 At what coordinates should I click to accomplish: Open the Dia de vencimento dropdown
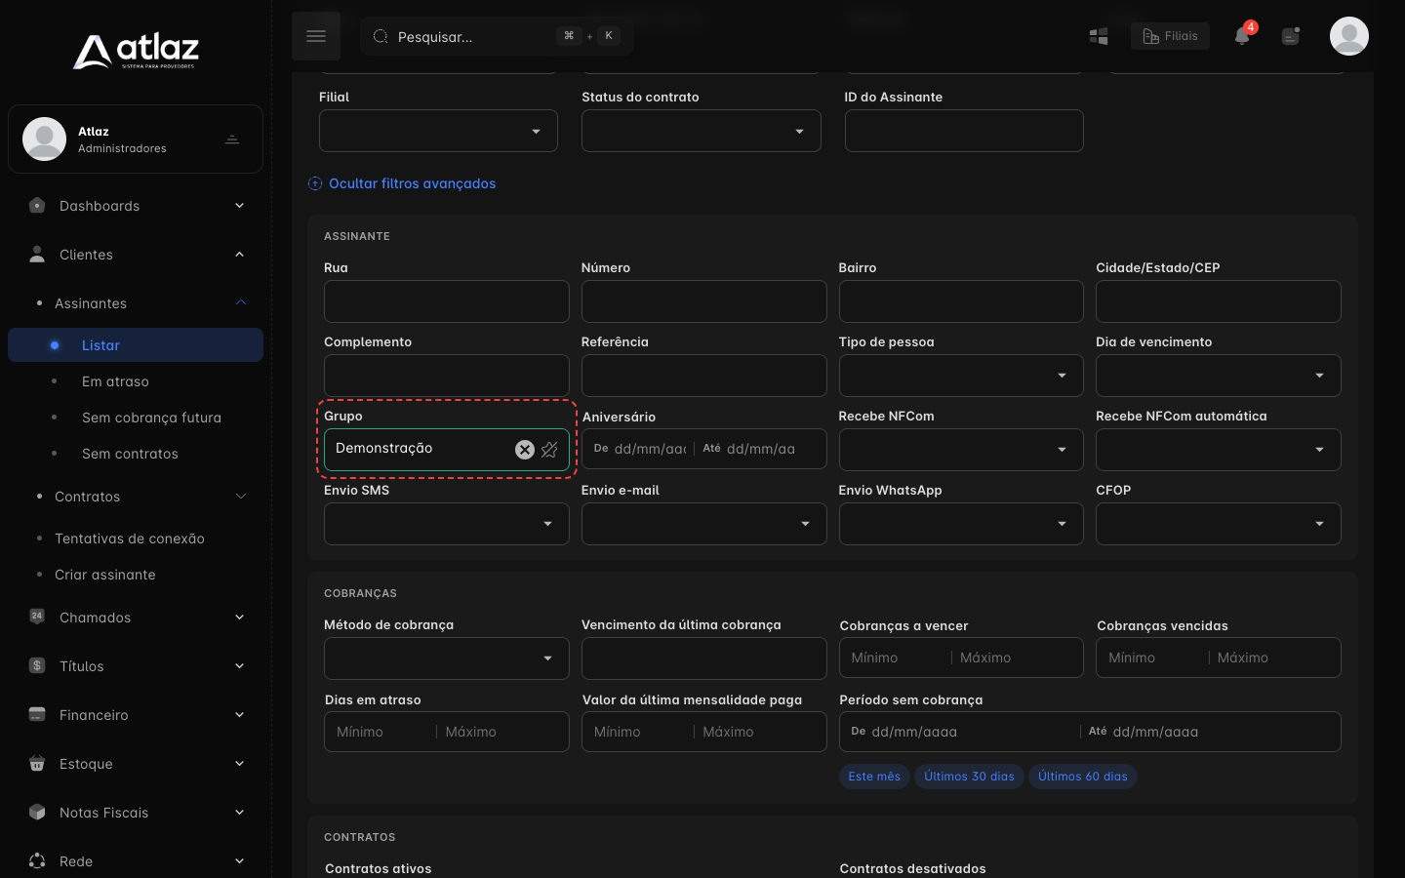1219,376
